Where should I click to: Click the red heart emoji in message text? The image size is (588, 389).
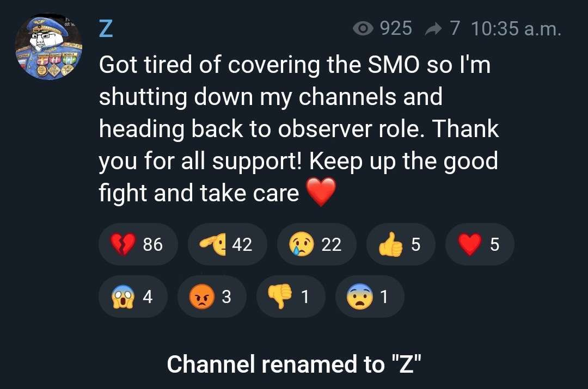[321, 192]
